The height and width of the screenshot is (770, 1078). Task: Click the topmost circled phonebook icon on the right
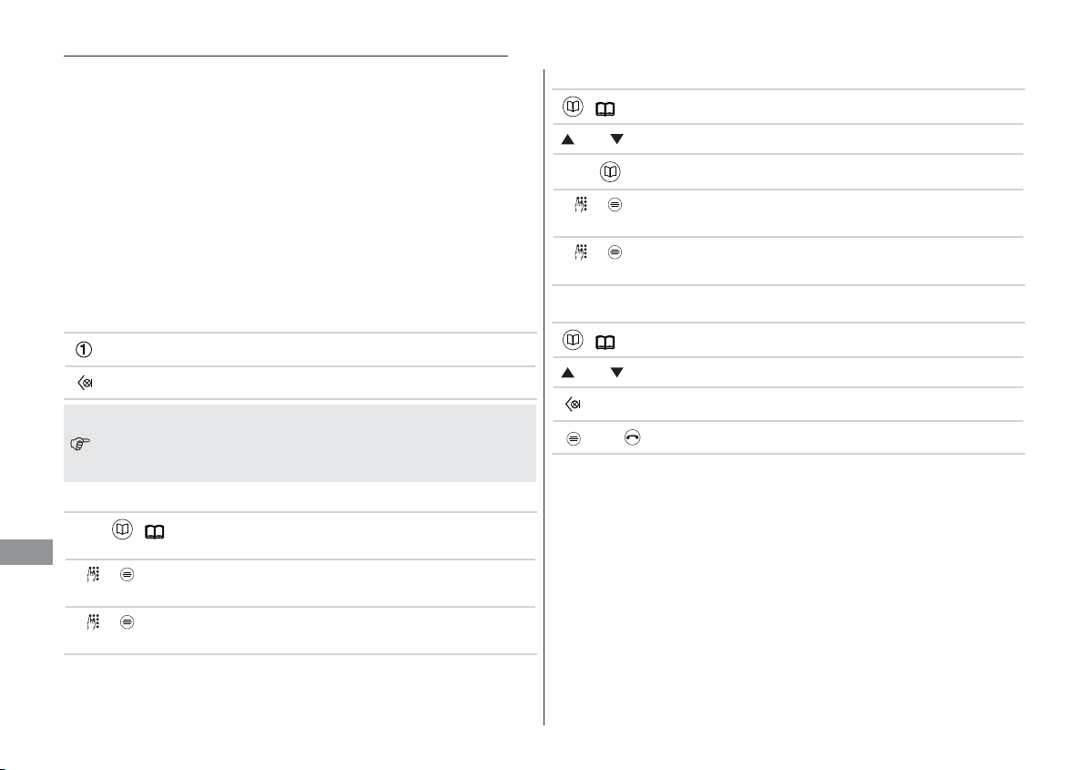(574, 107)
